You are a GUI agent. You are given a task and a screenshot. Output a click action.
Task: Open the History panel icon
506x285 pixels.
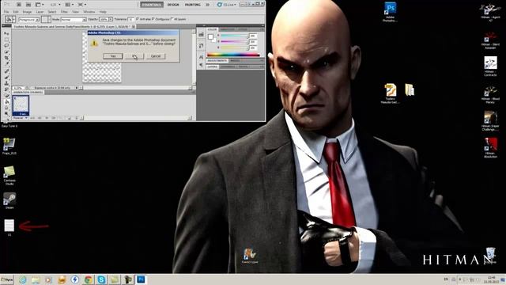pos(201,46)
